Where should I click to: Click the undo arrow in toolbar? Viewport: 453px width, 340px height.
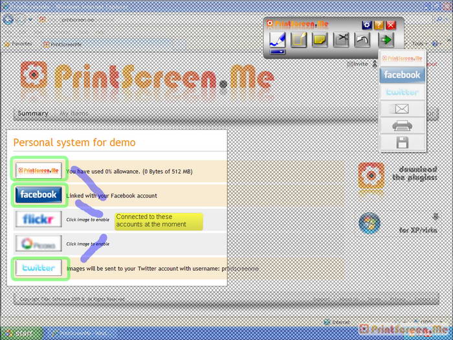click(x=362, y=40)
